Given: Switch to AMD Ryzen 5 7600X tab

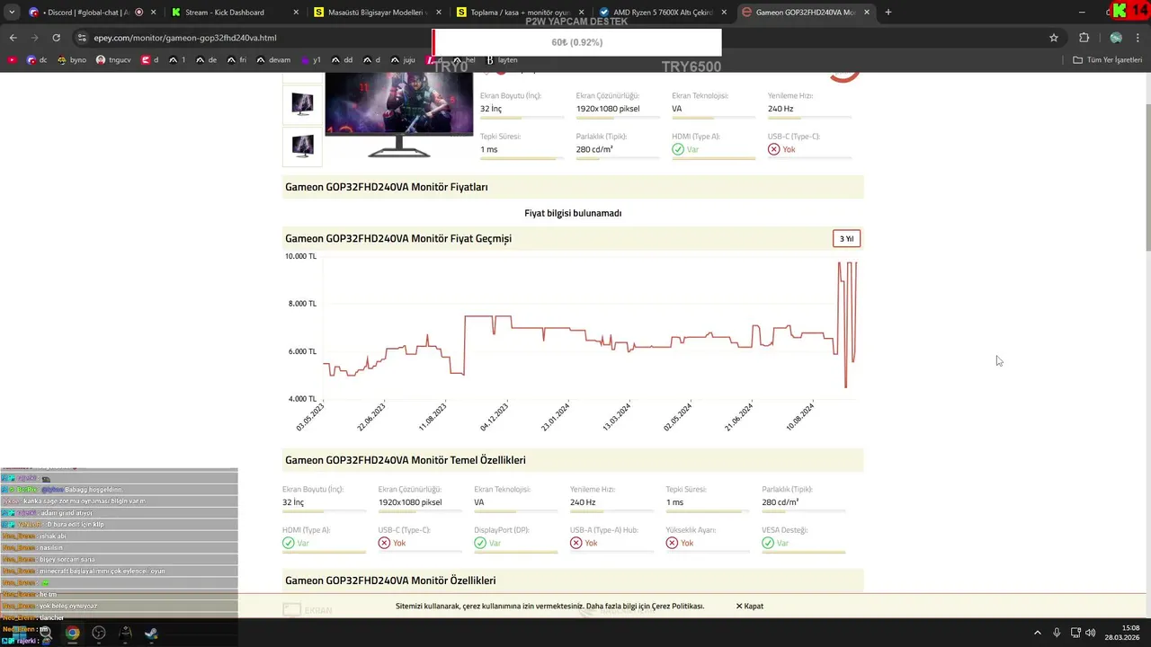Looking at the screenshot, I should pos(663,13).
